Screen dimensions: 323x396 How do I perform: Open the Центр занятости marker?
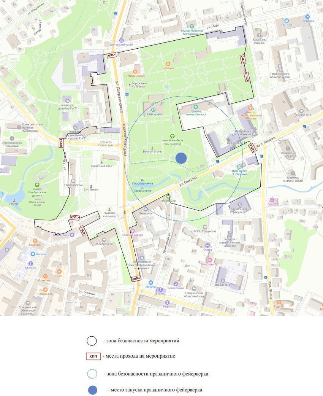[x=121, y=40]
